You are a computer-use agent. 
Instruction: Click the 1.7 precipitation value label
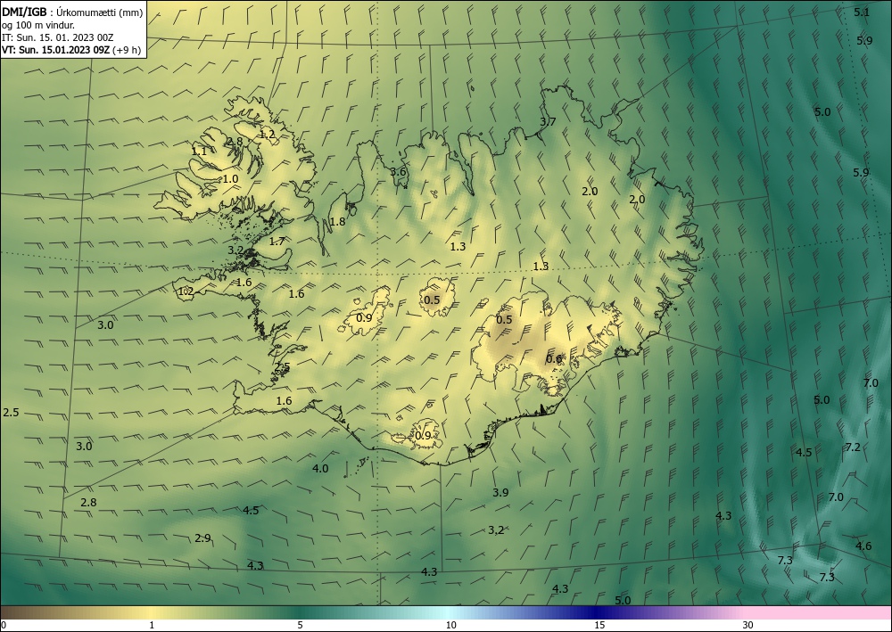click(x=277, y=242)
